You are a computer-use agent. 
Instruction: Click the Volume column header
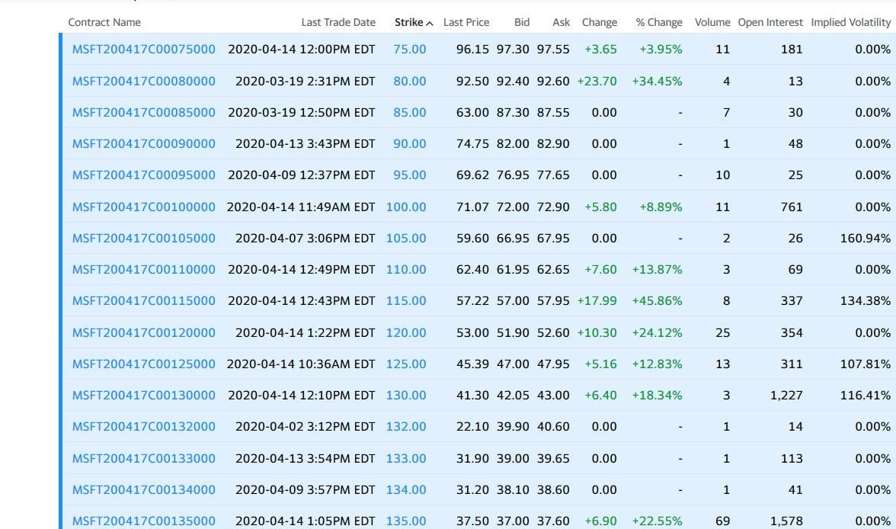tap(712, 22)
